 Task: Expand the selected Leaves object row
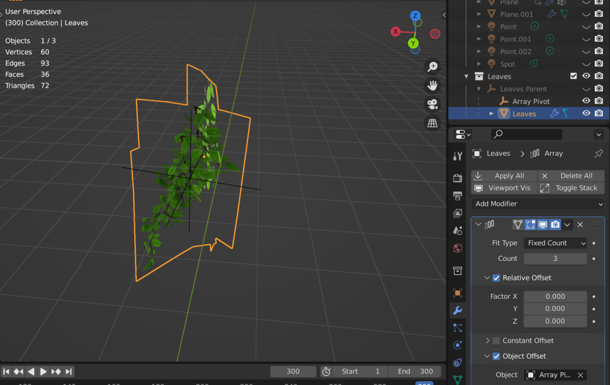(x=492, y=114)
